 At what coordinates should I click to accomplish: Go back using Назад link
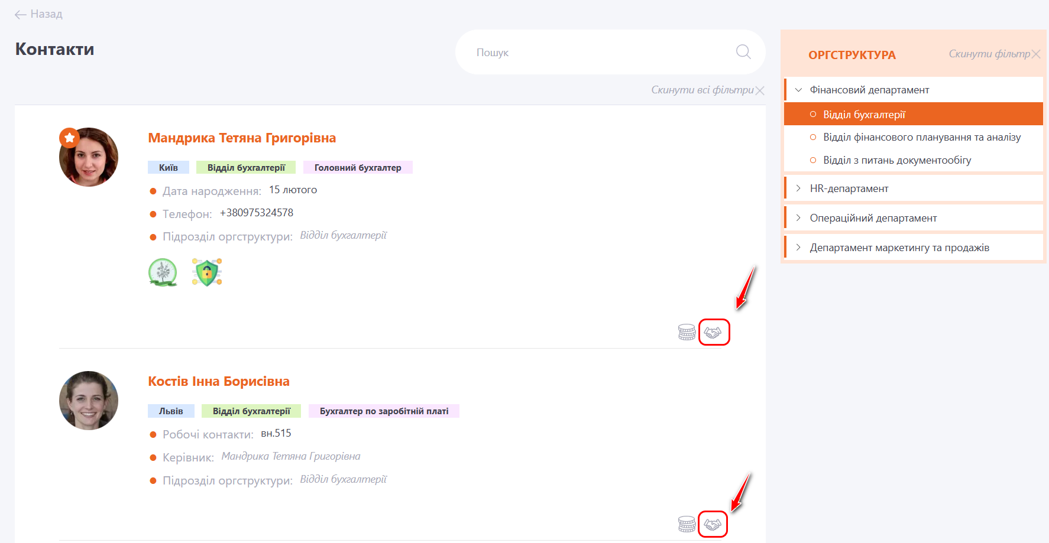coord(39,14)
